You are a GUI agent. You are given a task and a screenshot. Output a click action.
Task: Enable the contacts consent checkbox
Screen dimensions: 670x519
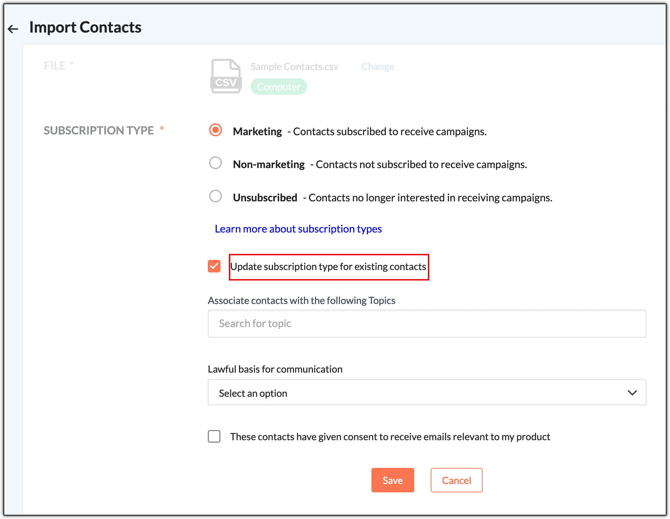[x=214, y=436]
